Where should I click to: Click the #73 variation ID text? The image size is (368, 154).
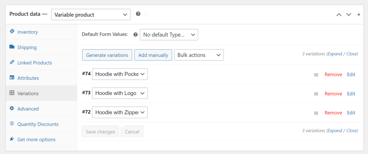86,93
